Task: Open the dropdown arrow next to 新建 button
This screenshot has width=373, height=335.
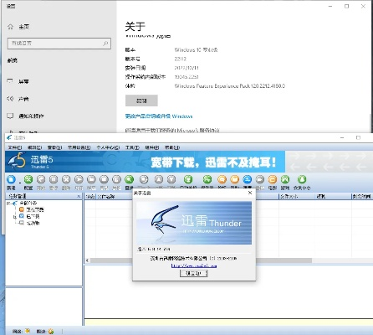Action: click(19, 182)
